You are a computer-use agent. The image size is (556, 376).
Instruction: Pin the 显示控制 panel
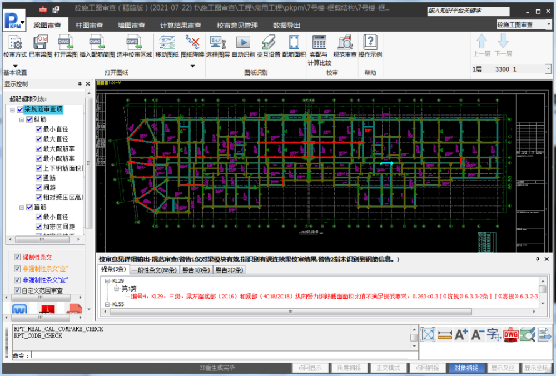point(80,84)
